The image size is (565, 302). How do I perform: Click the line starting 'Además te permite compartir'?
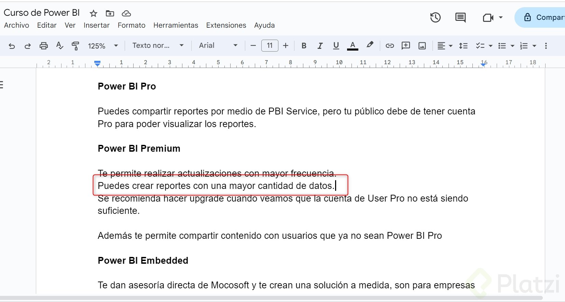point(270,236)
